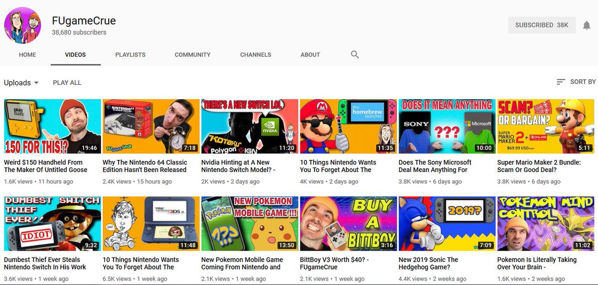Screen dimensions: 598x285
Task: Open Weird $150 Handheld video thumbnail
Action: [52, 126]
